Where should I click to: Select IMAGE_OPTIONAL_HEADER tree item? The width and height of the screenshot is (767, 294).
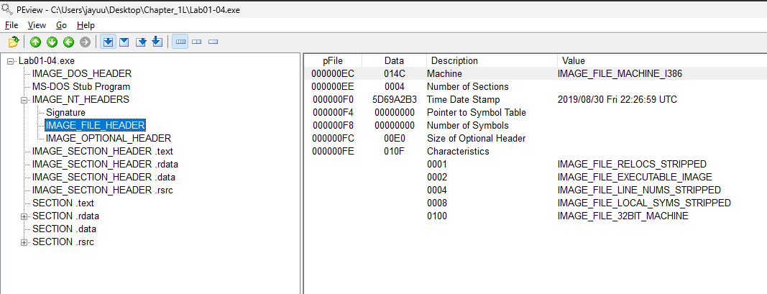108,138
